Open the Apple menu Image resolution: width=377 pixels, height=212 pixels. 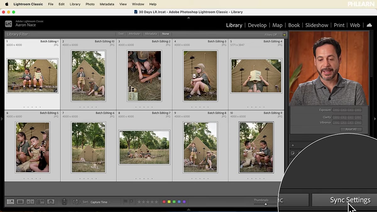[7, 4]
